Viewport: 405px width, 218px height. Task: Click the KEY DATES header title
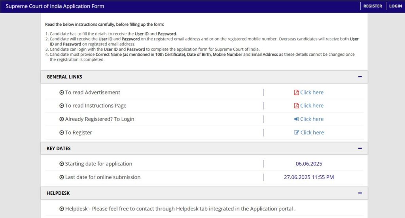59,148
